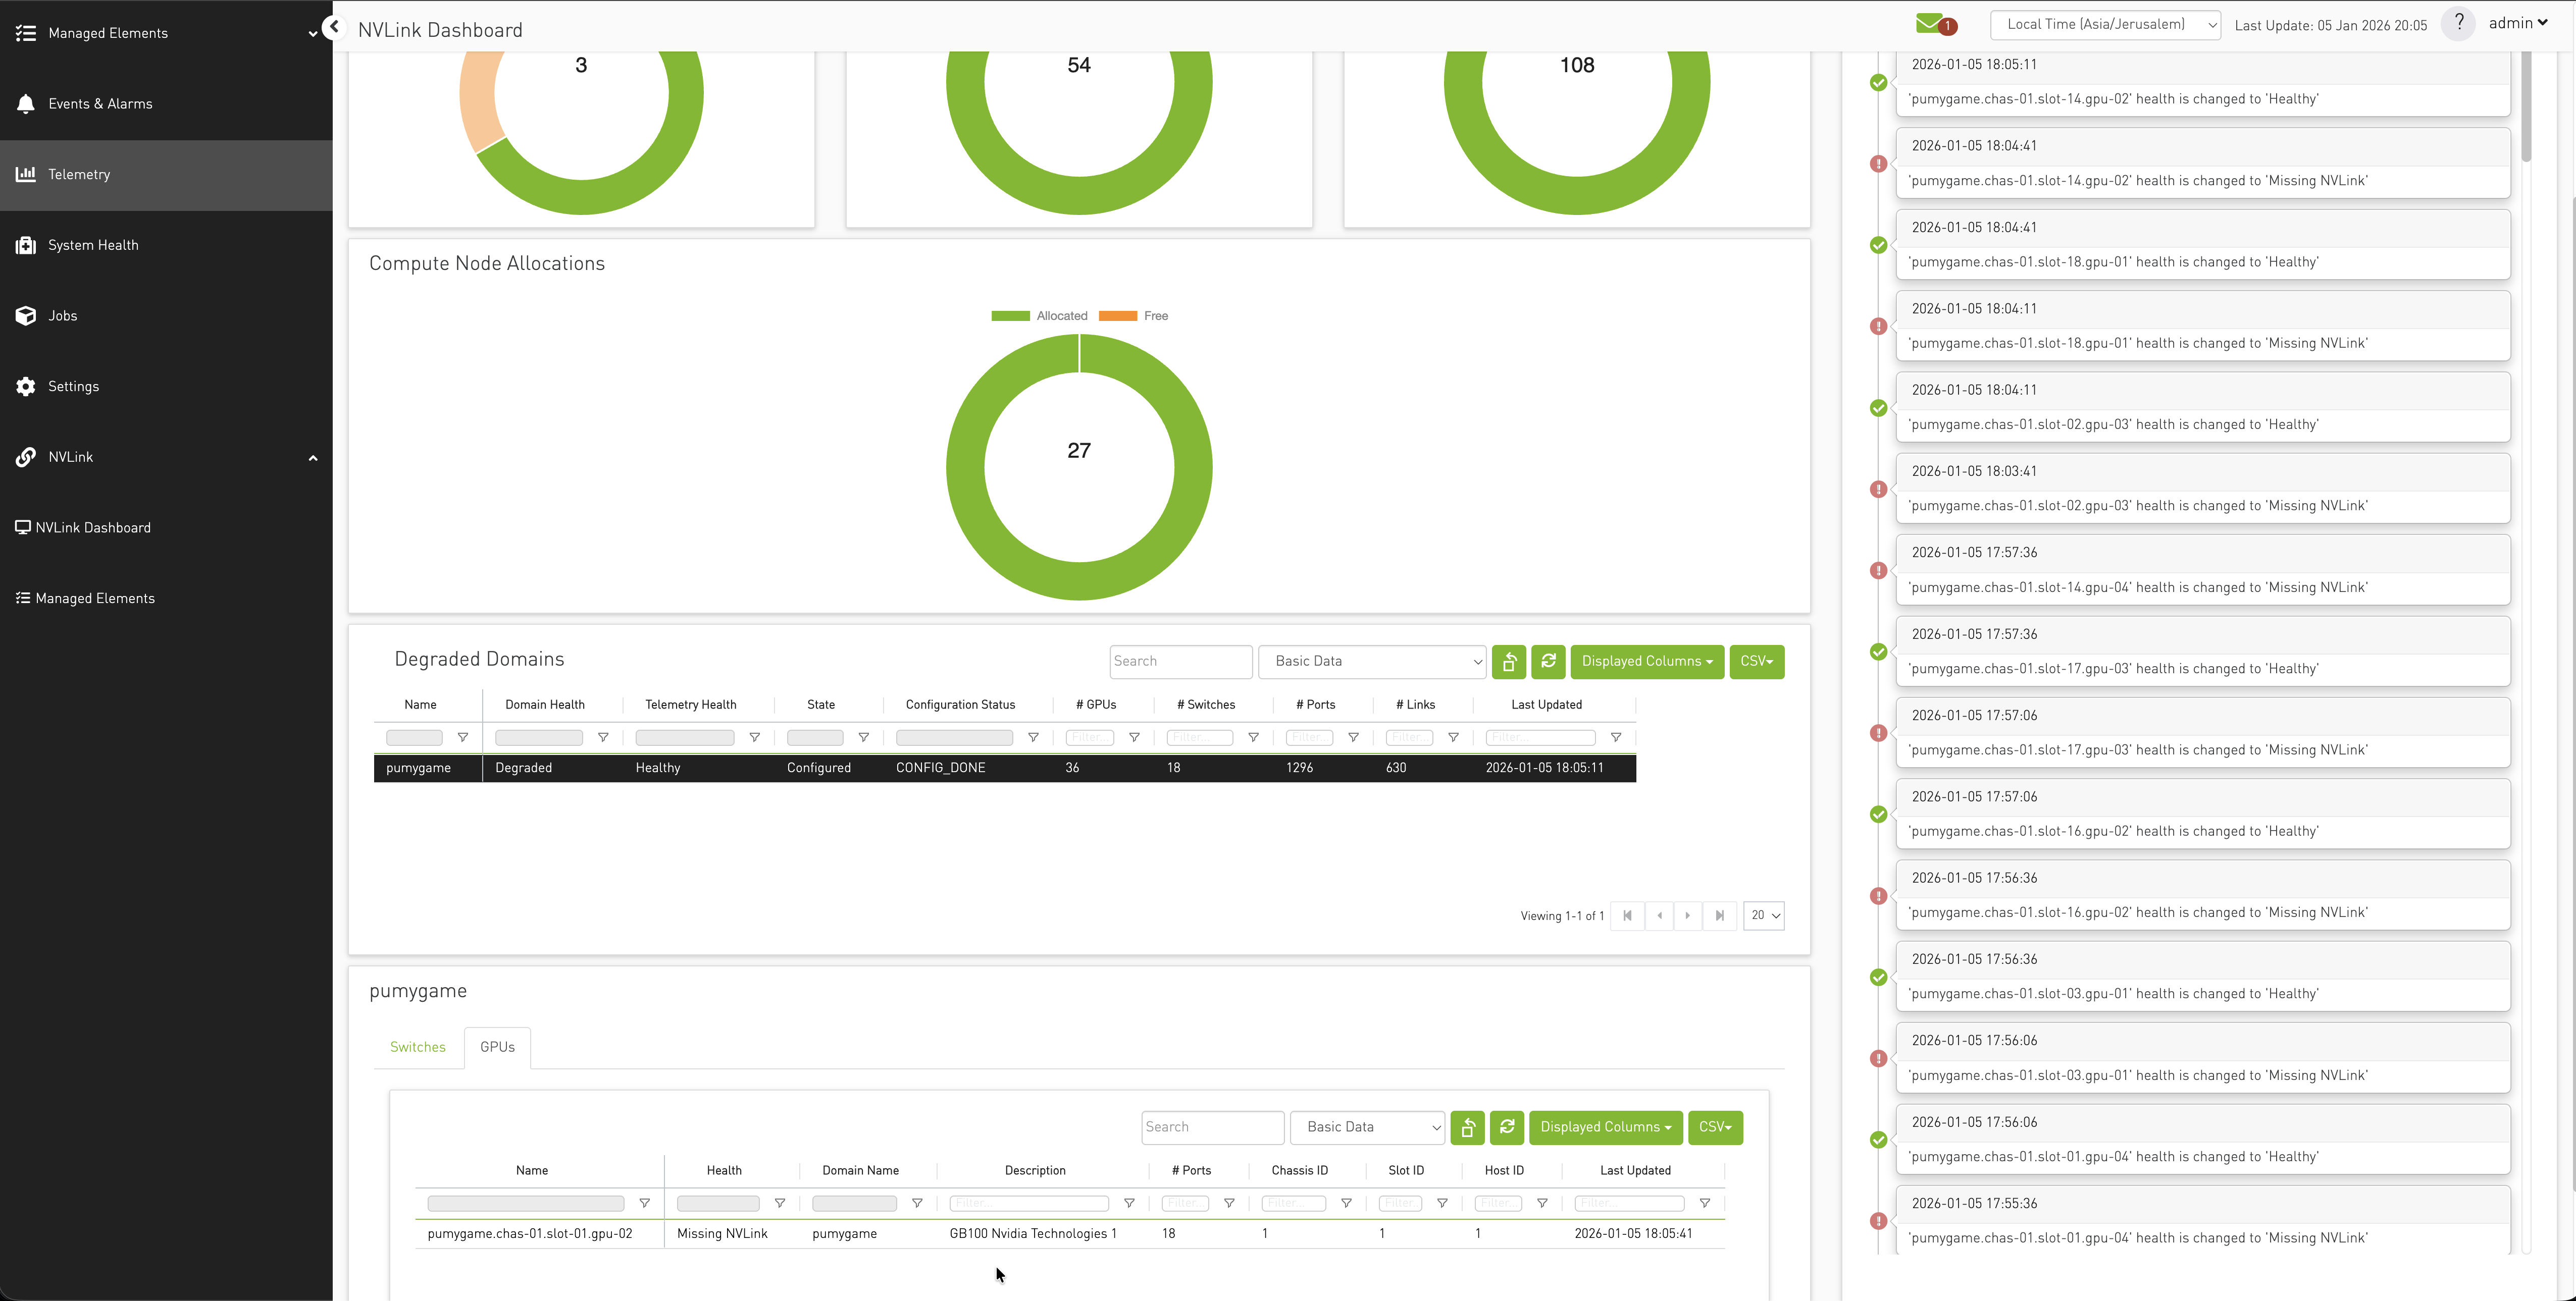
Task: Open the GPUs table Displayed Columns dropdown
Action: point(1605,1127)
